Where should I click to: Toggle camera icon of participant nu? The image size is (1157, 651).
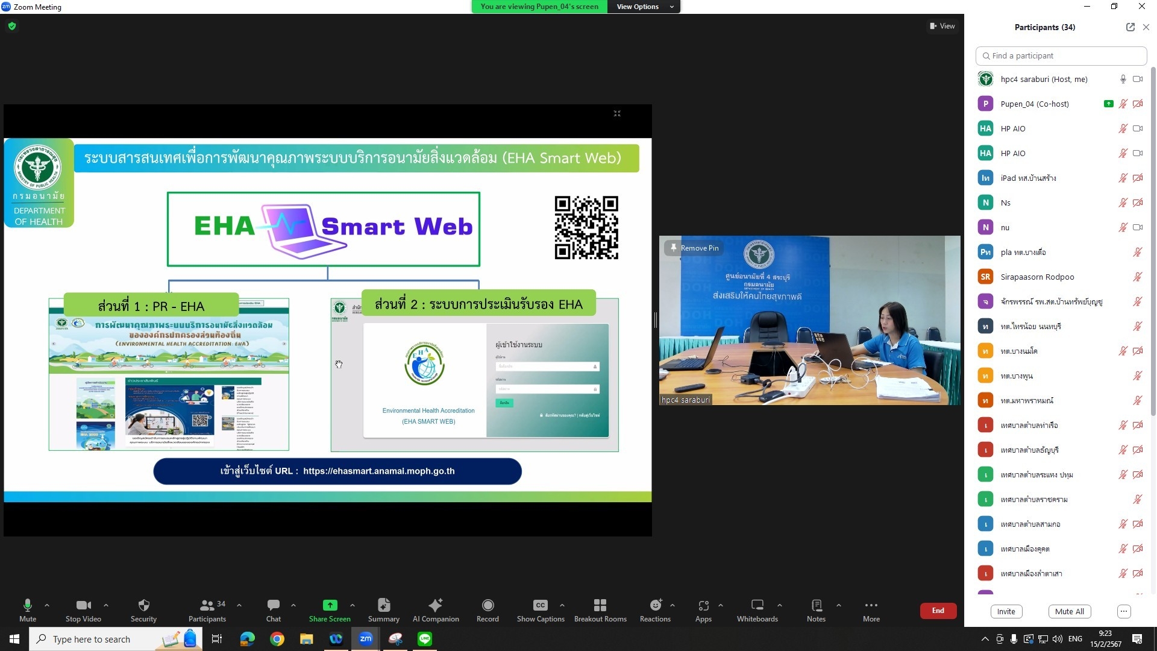pyautogui.click(x=1137, y=227)
